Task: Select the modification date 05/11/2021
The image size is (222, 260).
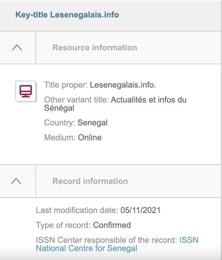Action: coord(140,211)
